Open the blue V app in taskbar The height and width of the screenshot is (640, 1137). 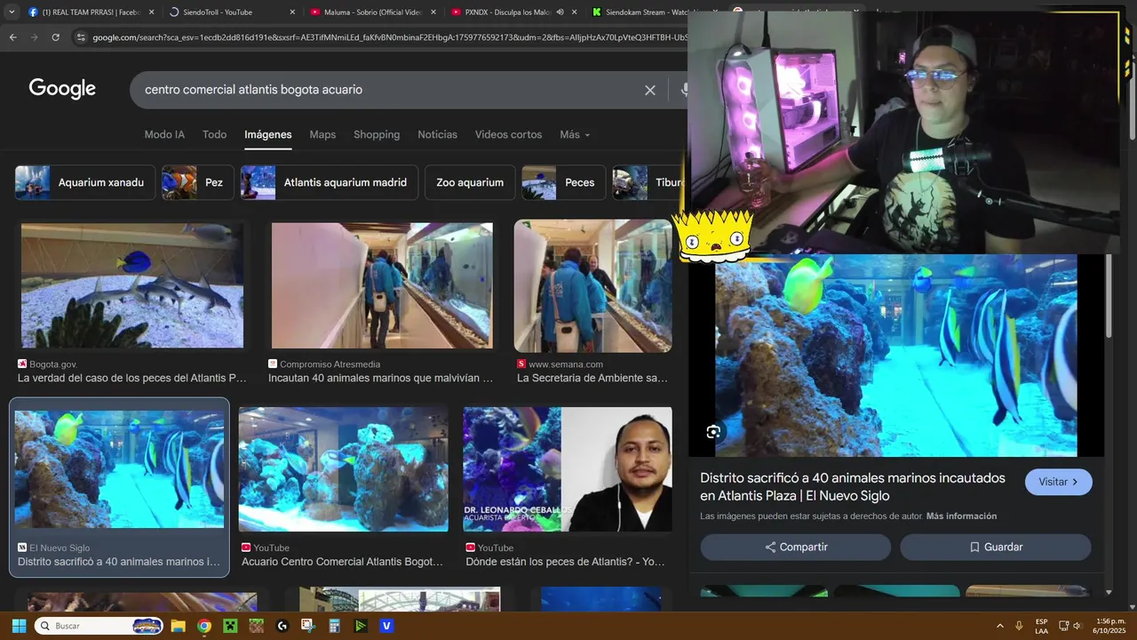coord(386,626)
